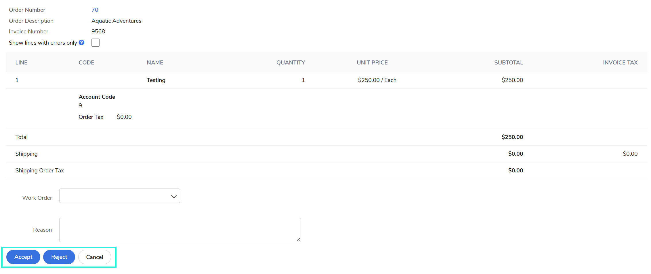Click the Reason box resize handle
This screenshot has width=651, height=274.
point(298,239)
